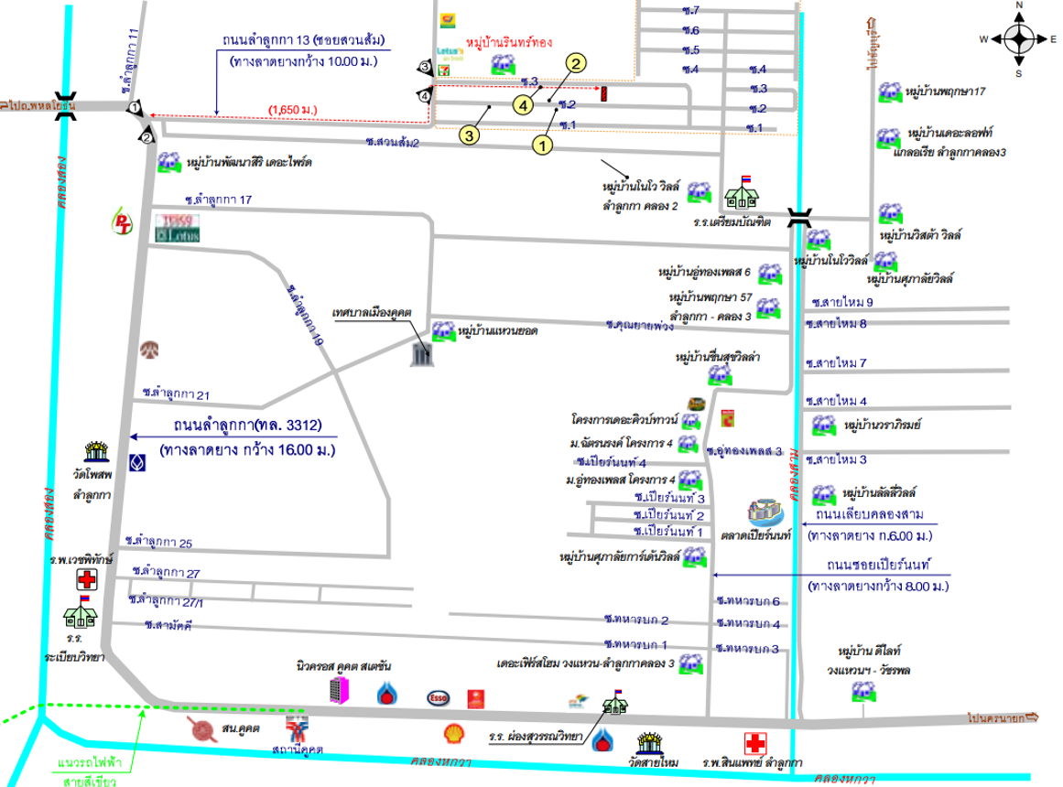Click the ตลาดเปียร์นนท์ market building icon
The height and width of the screenshot is (787, 1063).
coord(766,513)
